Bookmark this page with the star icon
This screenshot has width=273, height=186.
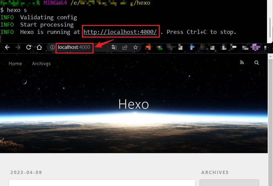coord(136,47)
